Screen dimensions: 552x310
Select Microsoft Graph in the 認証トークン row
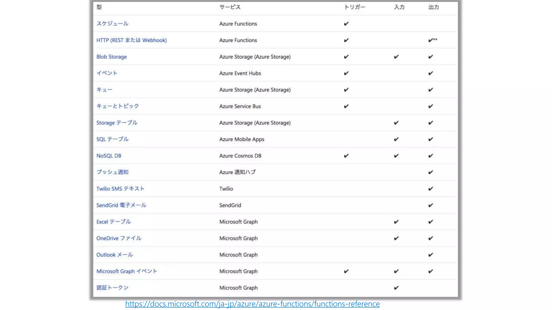coord(239,288)
